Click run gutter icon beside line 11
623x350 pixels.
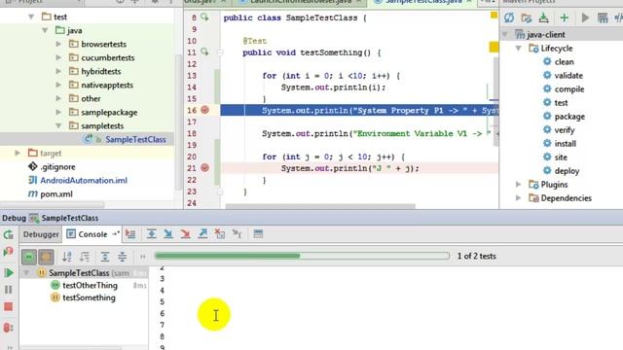coord(204,52)
